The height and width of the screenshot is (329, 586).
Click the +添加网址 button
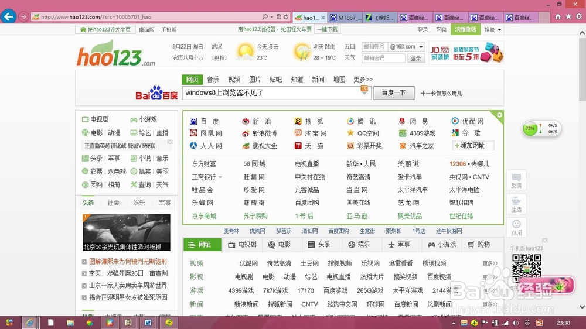click(473, 146)
